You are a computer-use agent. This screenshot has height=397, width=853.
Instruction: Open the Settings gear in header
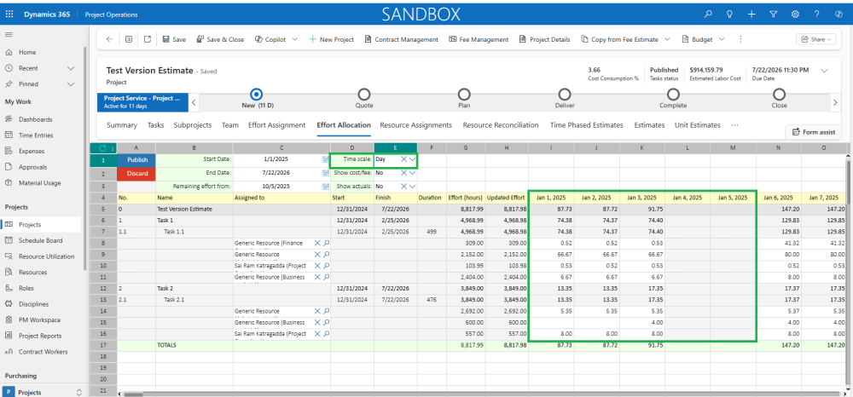[x=795, y=14]
